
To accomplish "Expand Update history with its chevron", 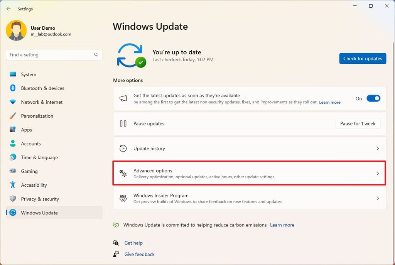I will 378,148.
